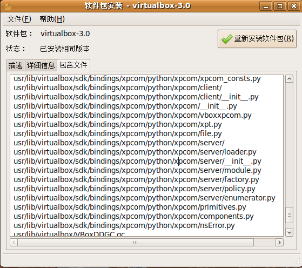Open the 帮助(H) menu
This screenshot has height=268, width=302.
[x=52, y=19]
